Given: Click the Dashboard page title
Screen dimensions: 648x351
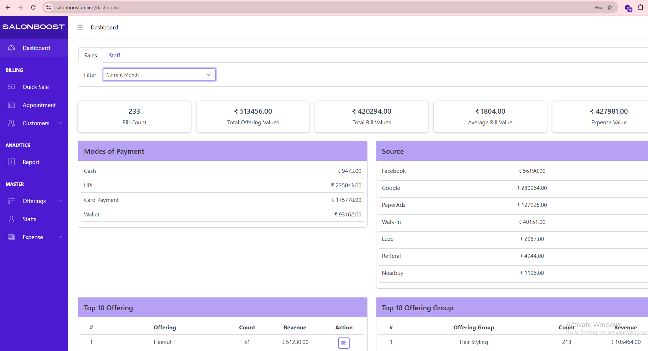Looking at the screenshot, I should tap(104, 27).
